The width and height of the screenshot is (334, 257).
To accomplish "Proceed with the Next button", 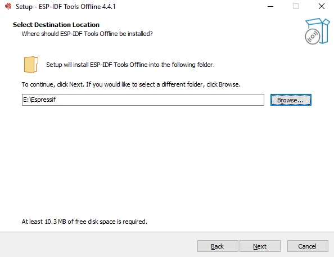I will (x=260, y=246).
